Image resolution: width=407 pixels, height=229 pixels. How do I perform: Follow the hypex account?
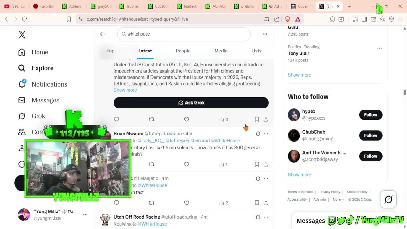click(x=370, y=115)
